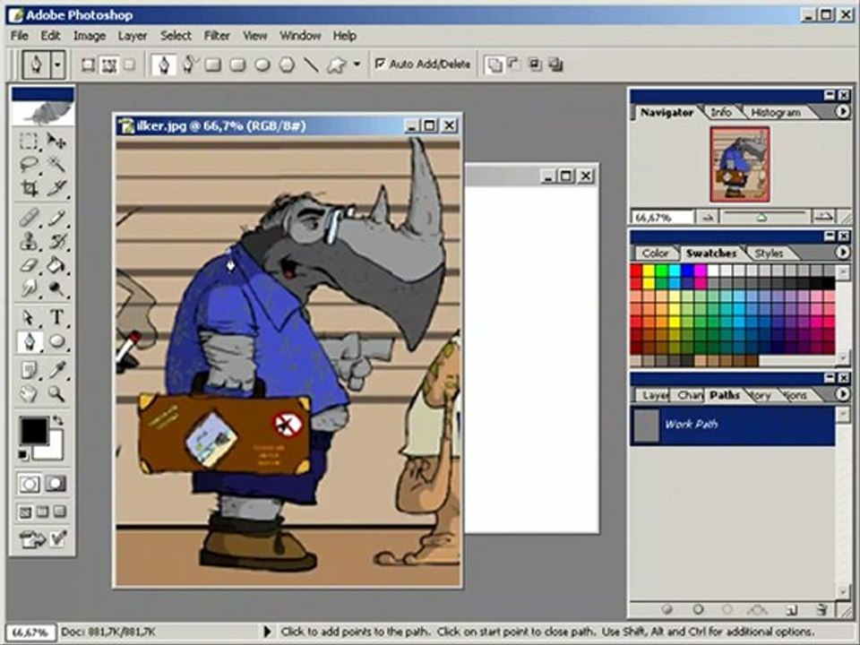Select the Work Path row
This screenshot has height=645, width=860.
tap(732, 425)
